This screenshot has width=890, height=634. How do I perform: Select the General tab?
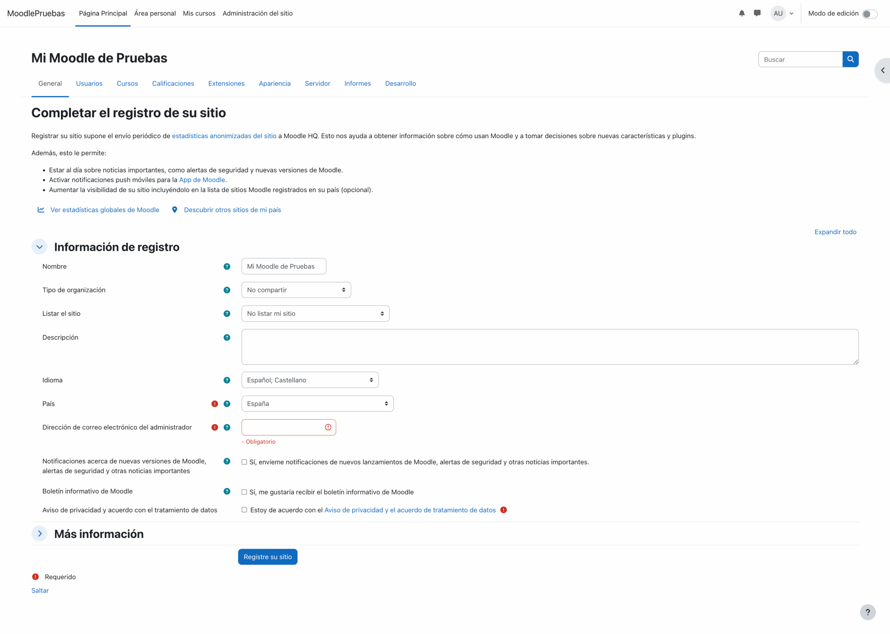click(x=50, y=84)
